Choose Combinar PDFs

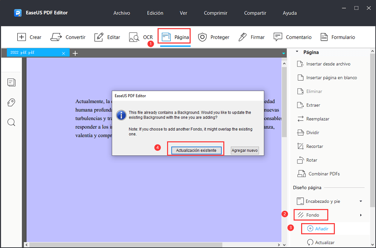pyautogui.click(x=318, y=173)
